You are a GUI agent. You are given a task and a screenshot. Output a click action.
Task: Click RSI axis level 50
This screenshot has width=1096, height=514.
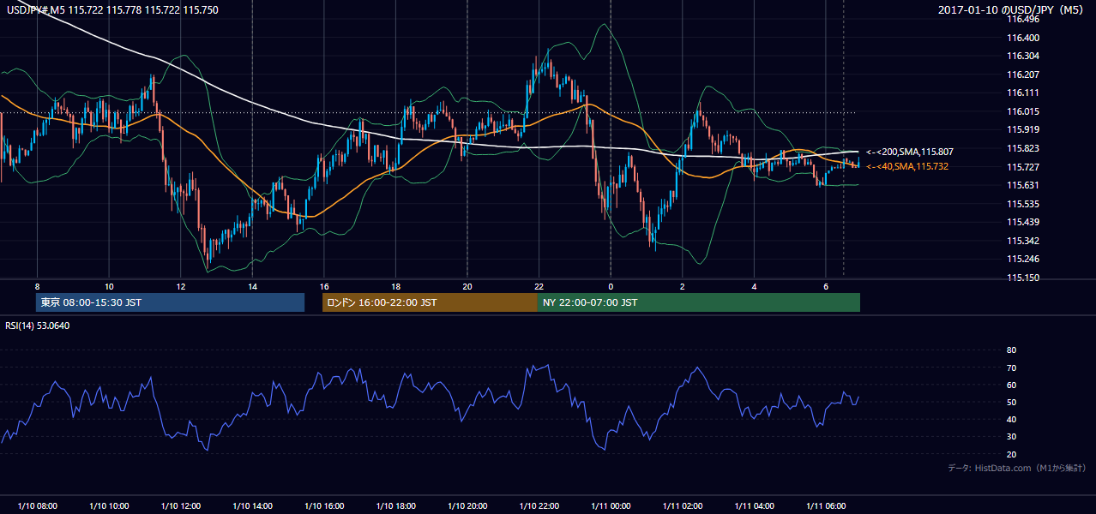point(1011,403)
